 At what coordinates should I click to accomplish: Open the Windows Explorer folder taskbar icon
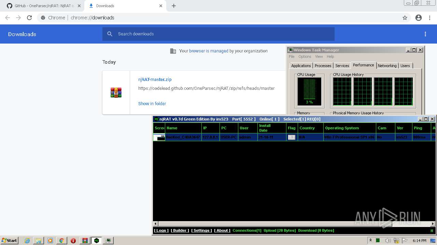click(39, 241)
